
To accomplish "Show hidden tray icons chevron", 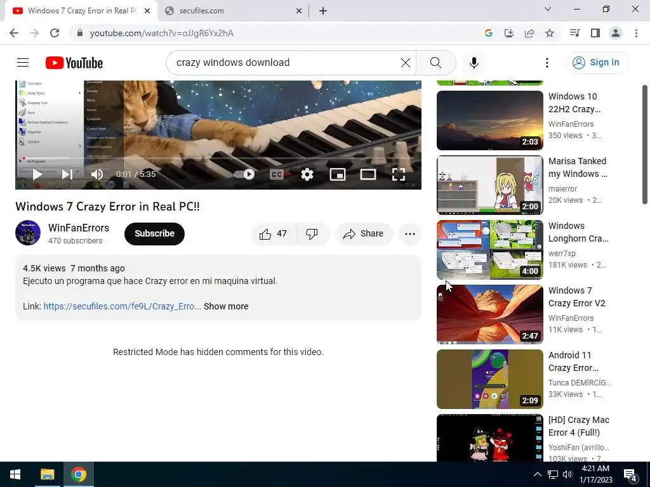I will coord(537,474).
